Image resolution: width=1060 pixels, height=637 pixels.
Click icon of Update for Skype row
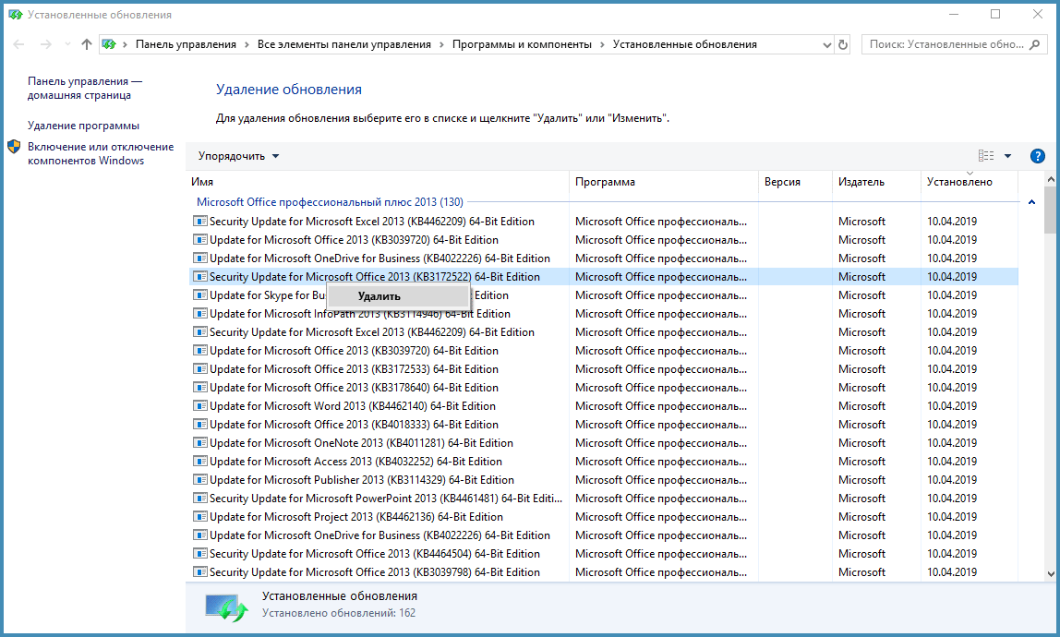(x=200, y=294)
